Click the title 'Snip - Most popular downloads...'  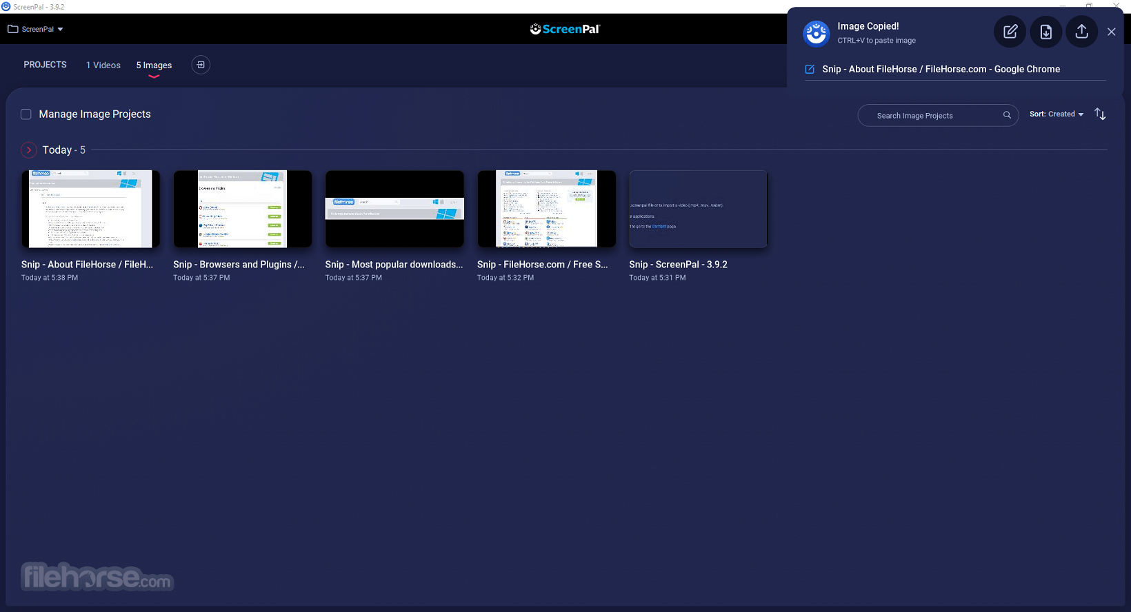click(394, 265)
